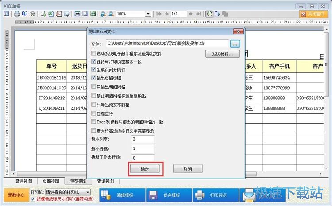
Task: Close the Export Excel dialog
Action: [x=239, y=31]
